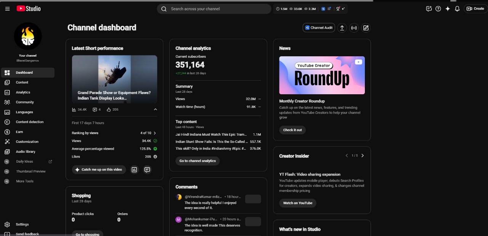The height and width of the screenshot is (236, 488).
Task: Open Customization in the sidebar
Action: (x=27, y=142)
